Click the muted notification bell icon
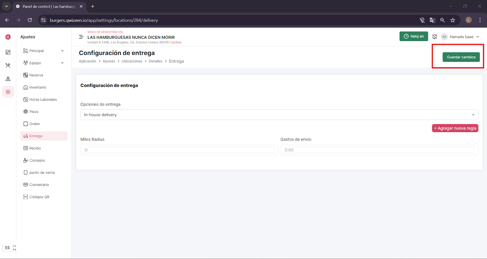487x259 pixels. click(434, 37)
